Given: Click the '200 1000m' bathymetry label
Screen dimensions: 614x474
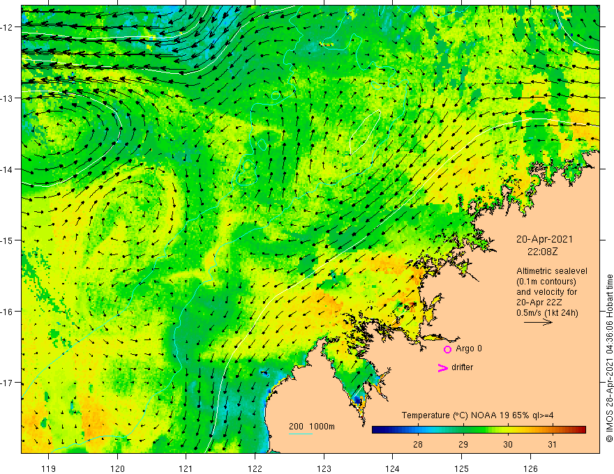Looking at the screenshot, I should pyautogui.click(x=312, y=427).
